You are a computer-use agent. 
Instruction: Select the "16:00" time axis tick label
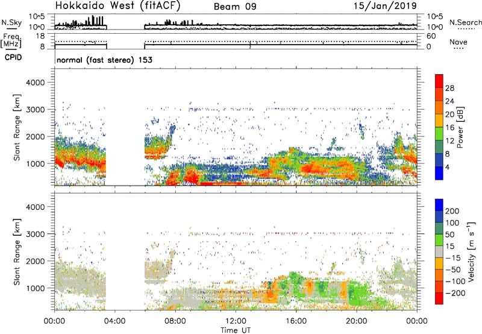coord(296,321)
